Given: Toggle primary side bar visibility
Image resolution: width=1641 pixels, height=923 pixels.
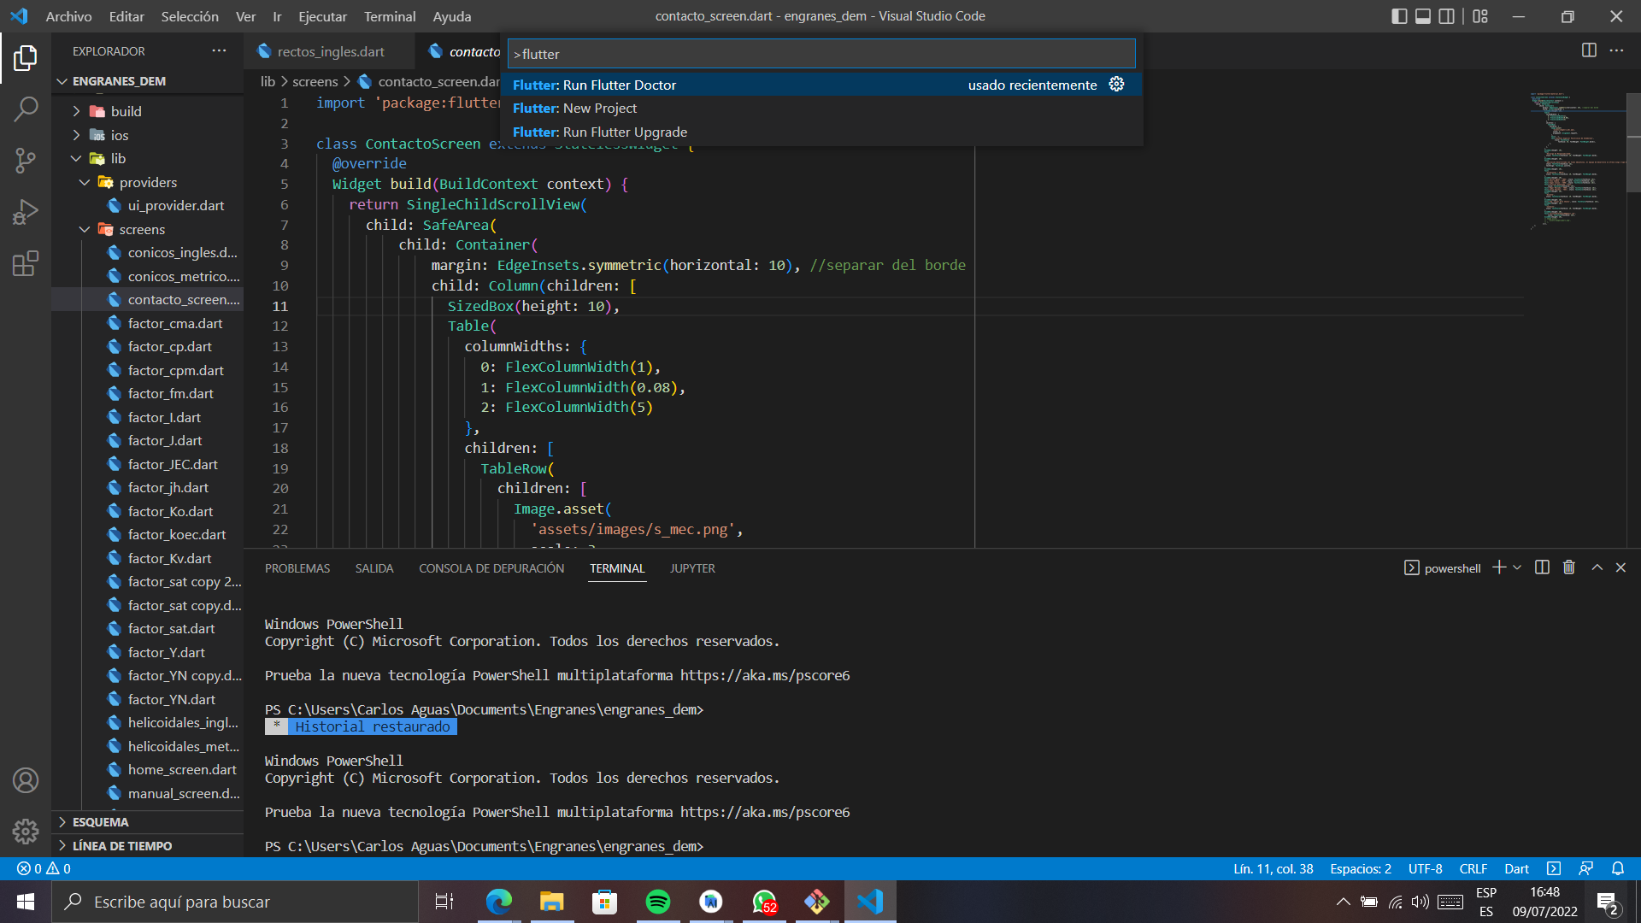Looking at the screenshot, I should pos(1399,16).
